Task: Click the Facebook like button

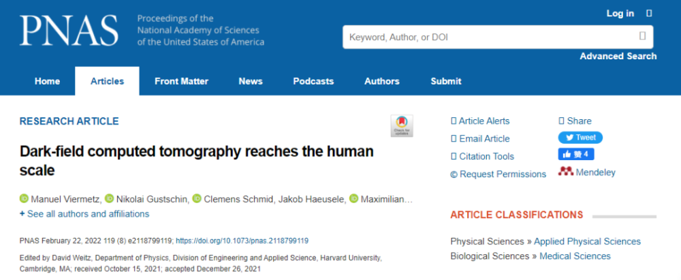Action: click(576, 155)
